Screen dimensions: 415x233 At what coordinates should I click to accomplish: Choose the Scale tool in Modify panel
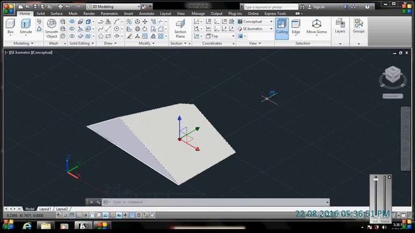pos(145,36)
